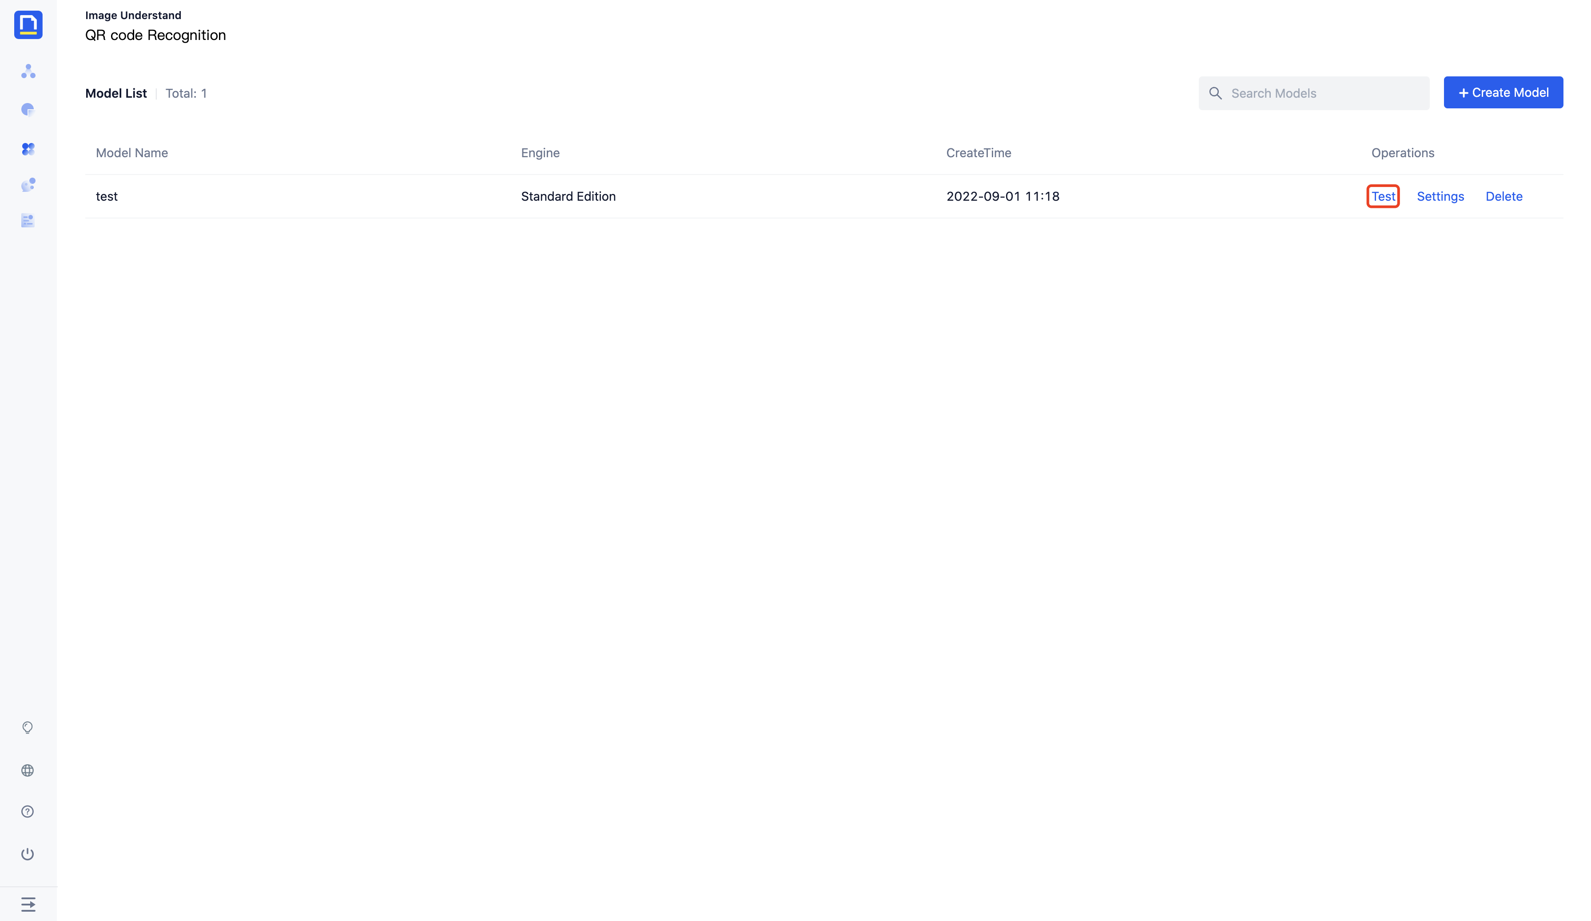Click the lightbulb tips icon
This screenshot has height=921, width=1591.
[x=28, y=728]
